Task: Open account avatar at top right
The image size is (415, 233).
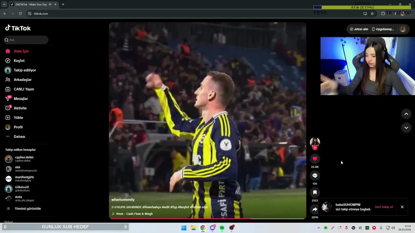Action: click(x=403, y=29)
